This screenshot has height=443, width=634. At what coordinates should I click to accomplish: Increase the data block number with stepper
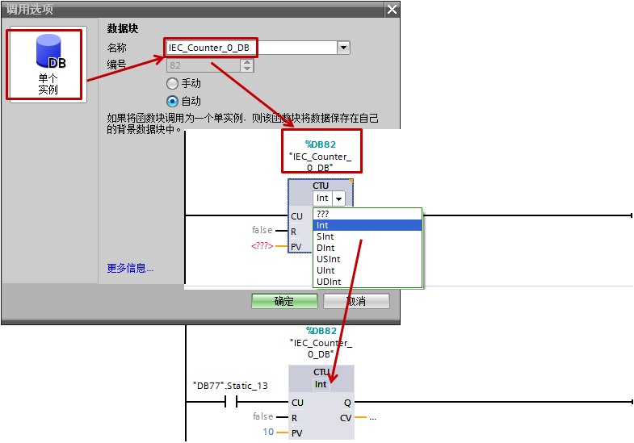pyautogui.click(x=246, y=62)
